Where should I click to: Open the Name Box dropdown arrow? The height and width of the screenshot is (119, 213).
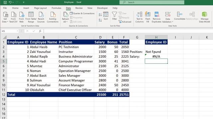click(17, 31)
